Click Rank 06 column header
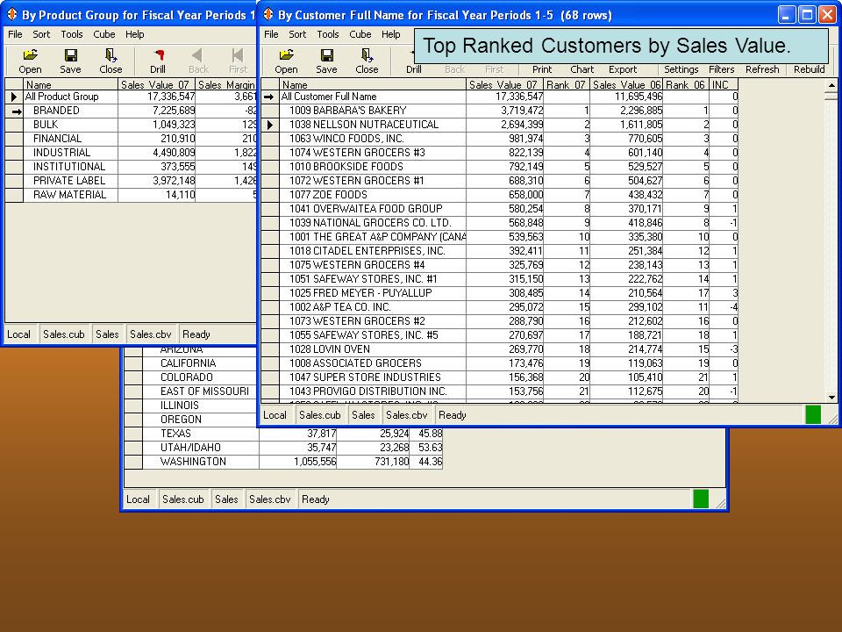This screenshot has height=632, width=842. pos(686,84)
